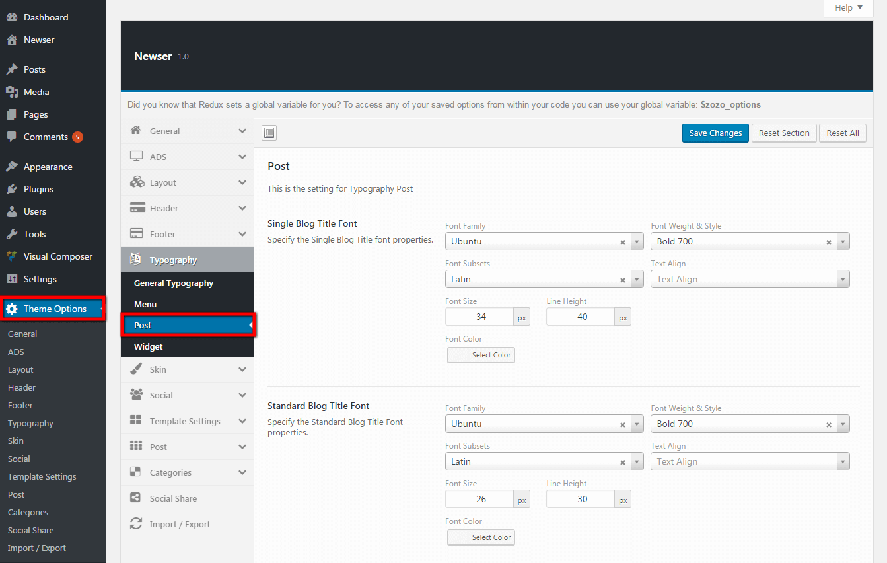Open the Help dropdown tab
The height and width of the screenshot is (563, 887).
pyautogui.click(x=848, y=8)
